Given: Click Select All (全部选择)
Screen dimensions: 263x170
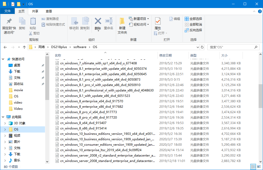Looking at the screenshot, I should tap(193, 19).
